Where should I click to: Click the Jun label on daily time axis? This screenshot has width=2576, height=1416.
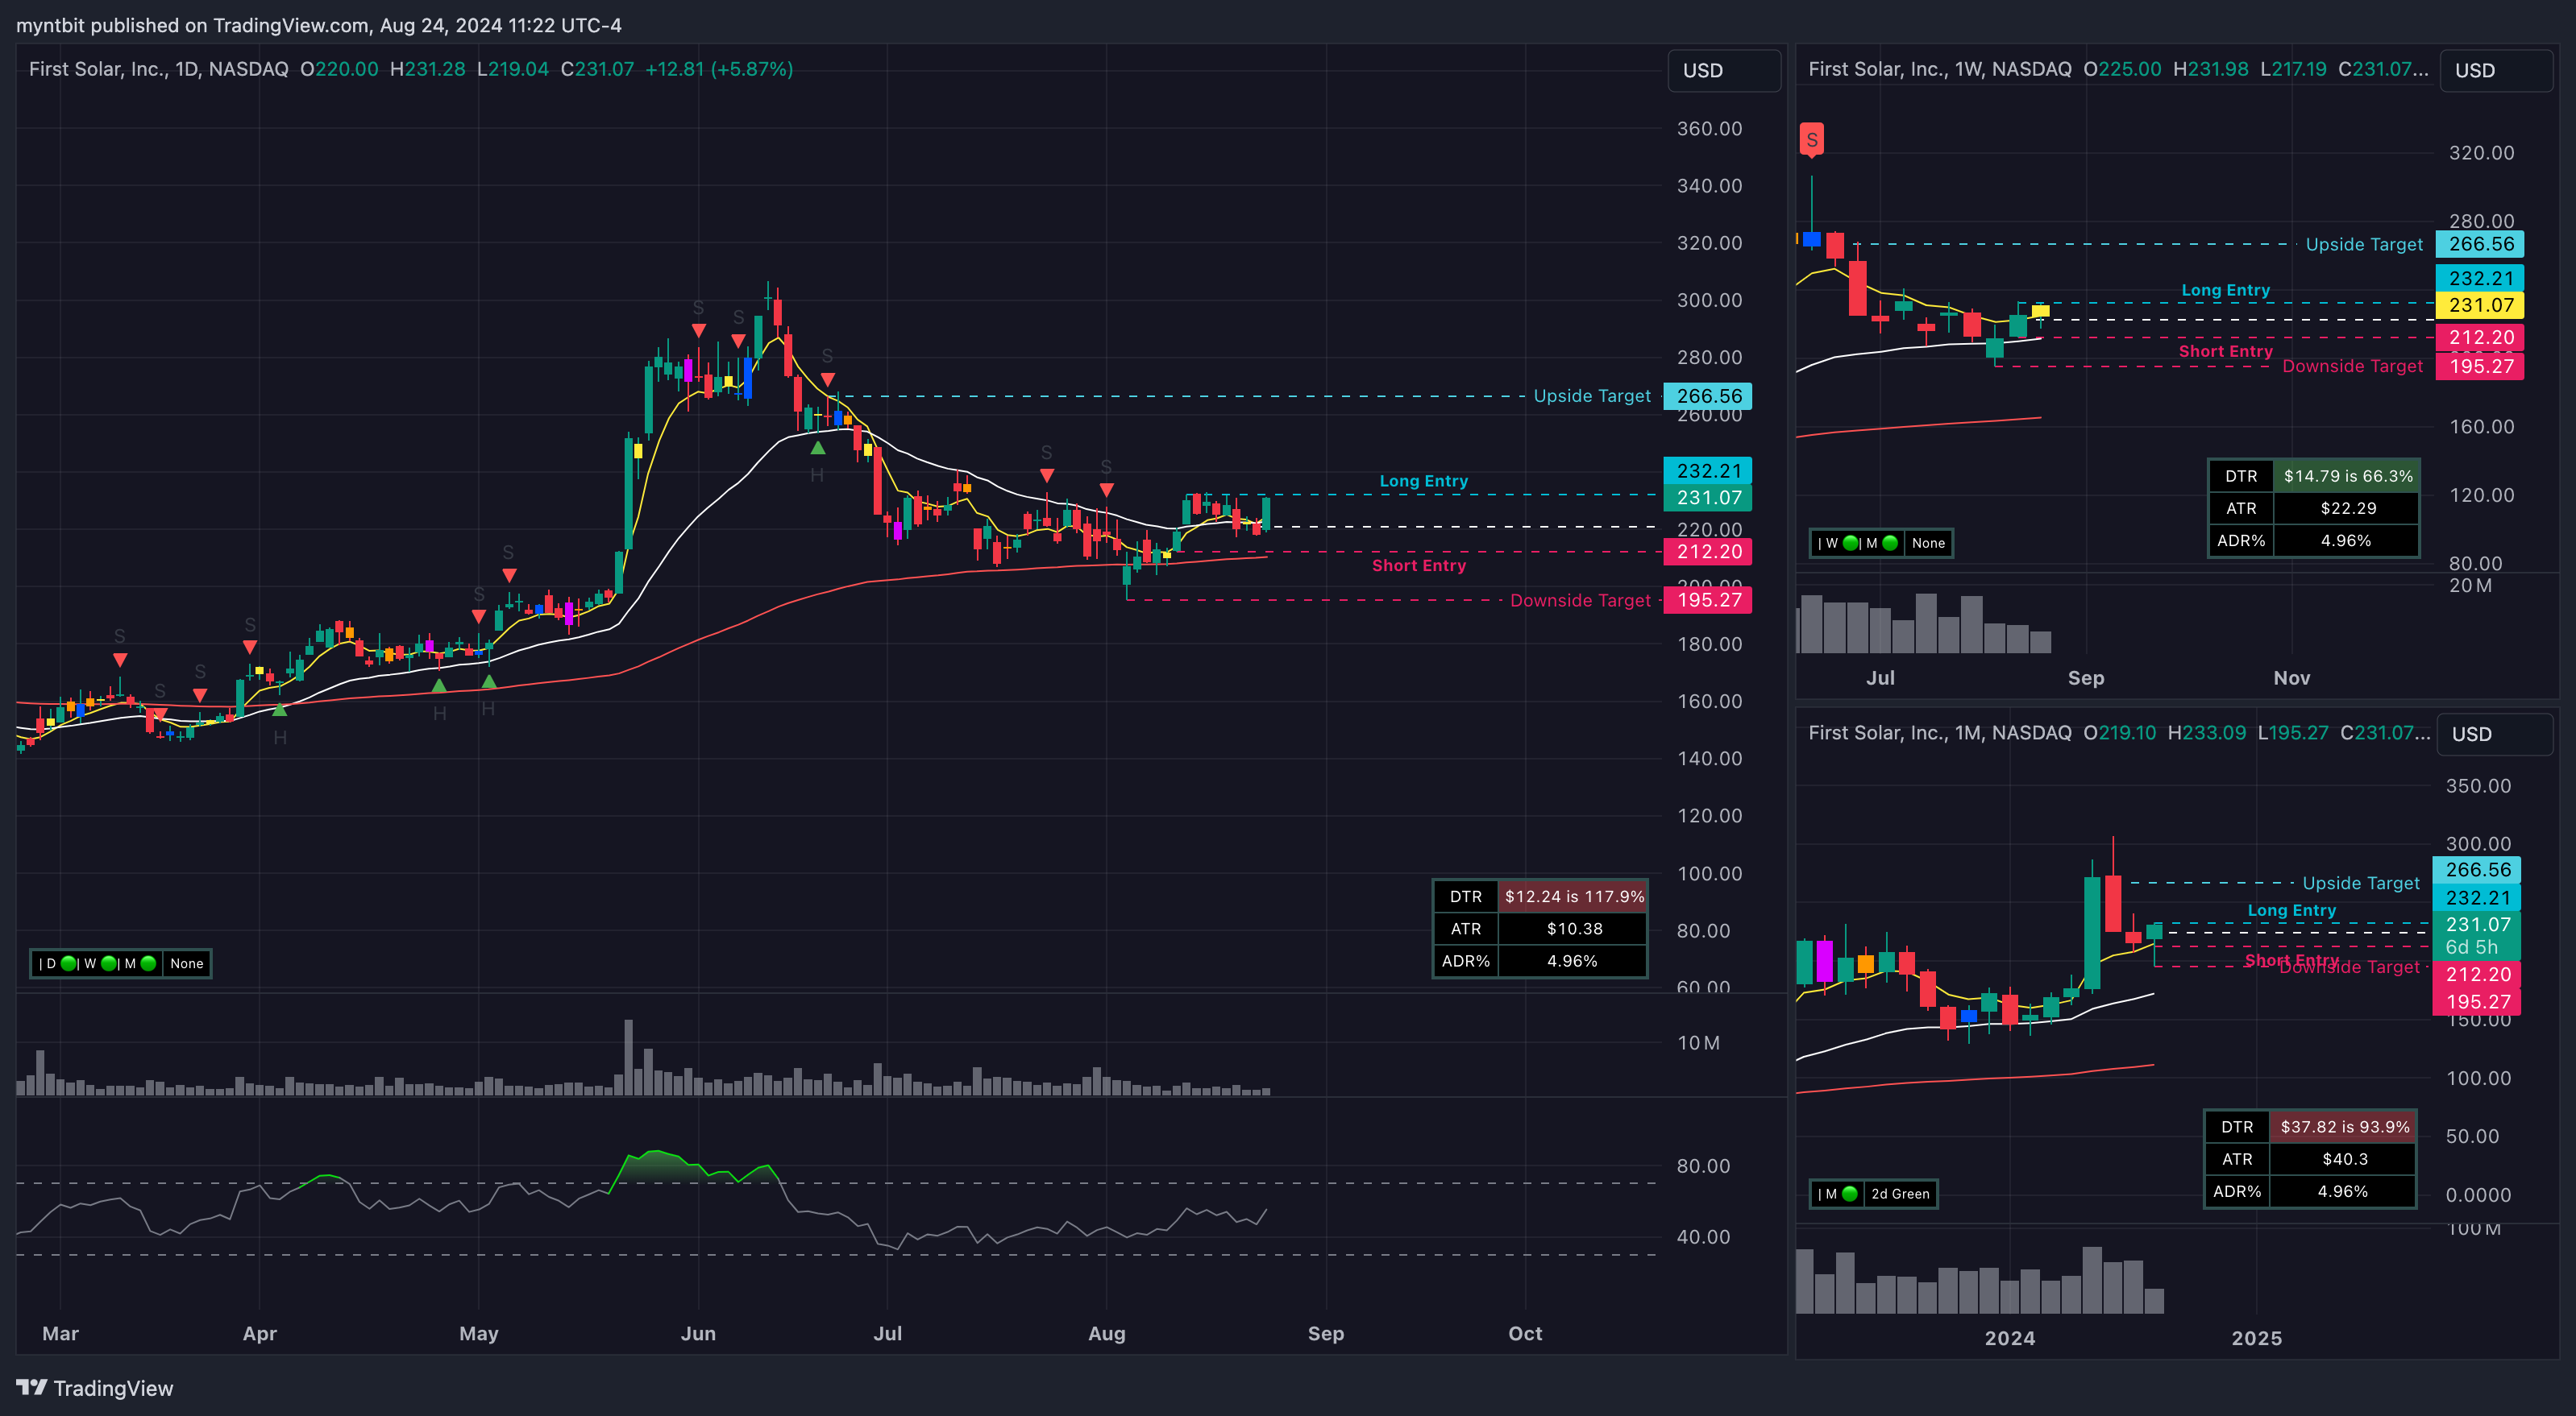coord(698,1333)
